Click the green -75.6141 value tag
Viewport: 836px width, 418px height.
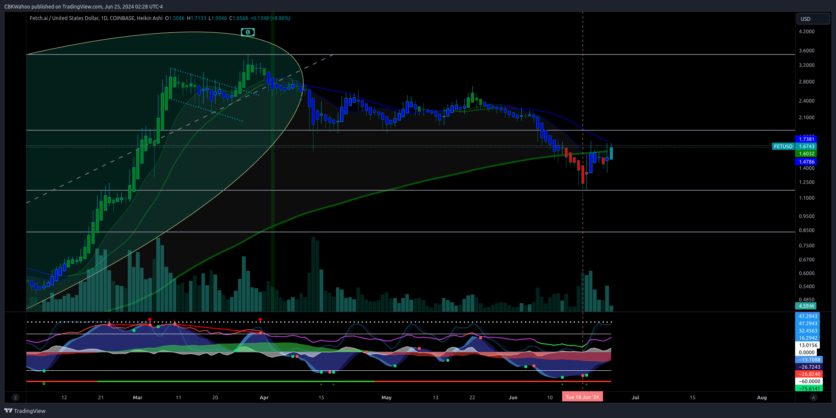pyautogui.click(x=809, y=389)
